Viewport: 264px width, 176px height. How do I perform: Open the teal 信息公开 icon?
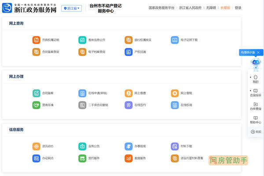point(82,40)
